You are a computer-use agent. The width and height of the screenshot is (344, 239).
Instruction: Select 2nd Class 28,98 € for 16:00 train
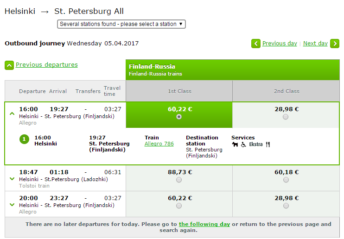(x=286, y=117)
